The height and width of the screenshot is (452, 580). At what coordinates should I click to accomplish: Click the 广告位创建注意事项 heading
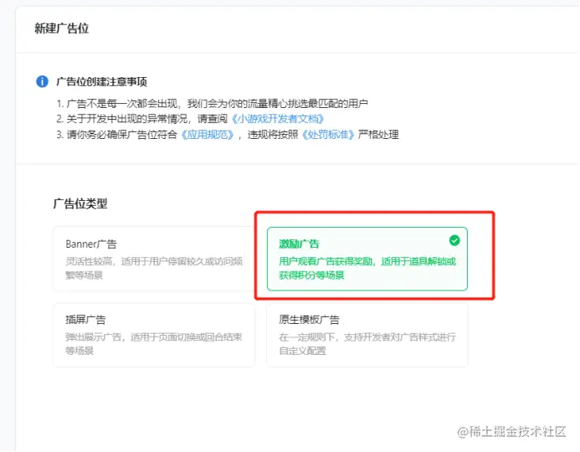(102, 82)
